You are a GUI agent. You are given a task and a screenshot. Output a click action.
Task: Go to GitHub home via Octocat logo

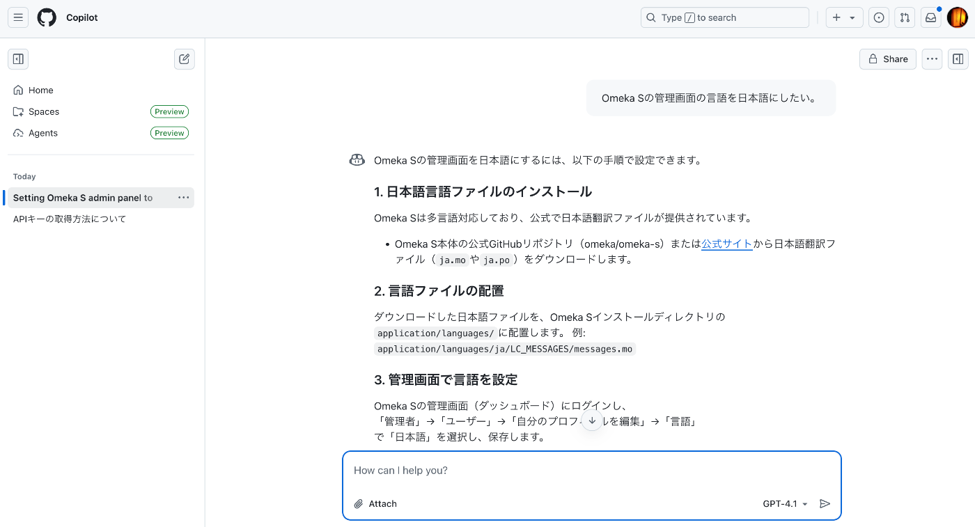(x=47, y=17)
